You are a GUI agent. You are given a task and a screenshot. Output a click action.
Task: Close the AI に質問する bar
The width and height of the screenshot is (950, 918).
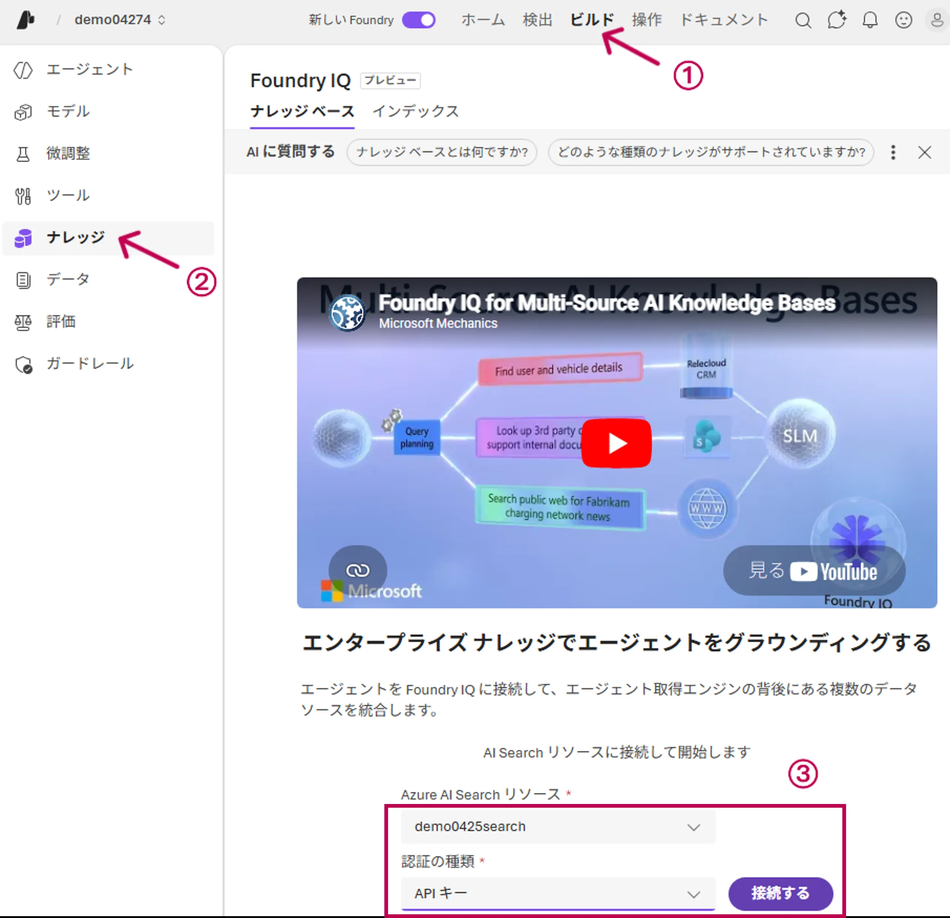pyautogui.click(x=924, y=152)
